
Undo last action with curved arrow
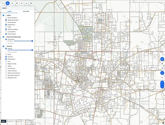coord(162,78)
